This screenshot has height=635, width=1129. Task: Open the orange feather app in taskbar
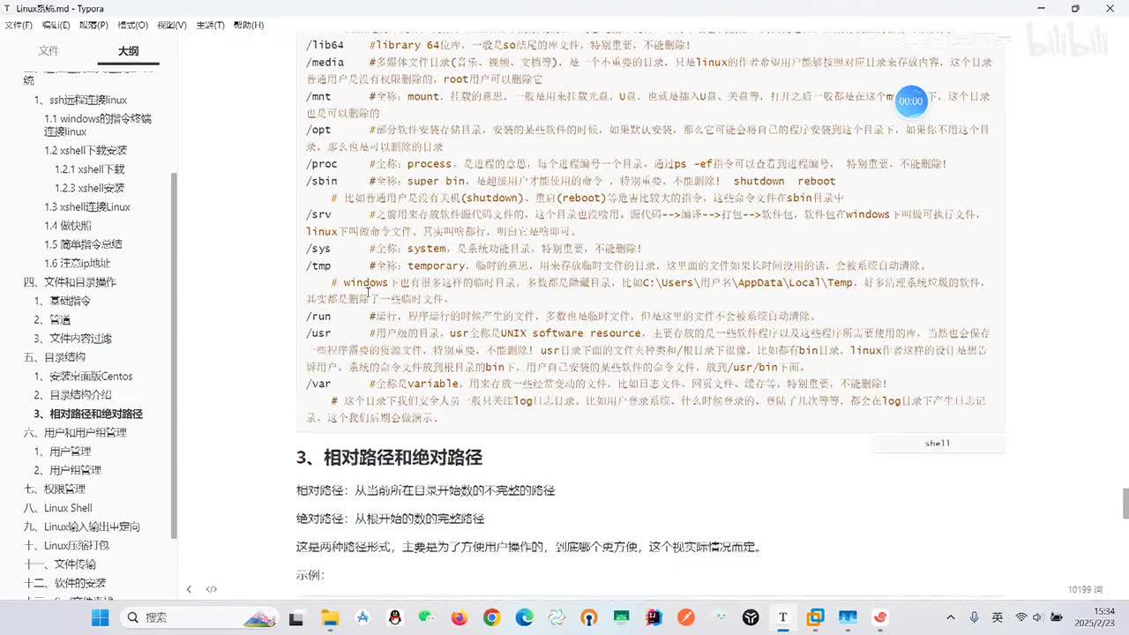[686, 617]
